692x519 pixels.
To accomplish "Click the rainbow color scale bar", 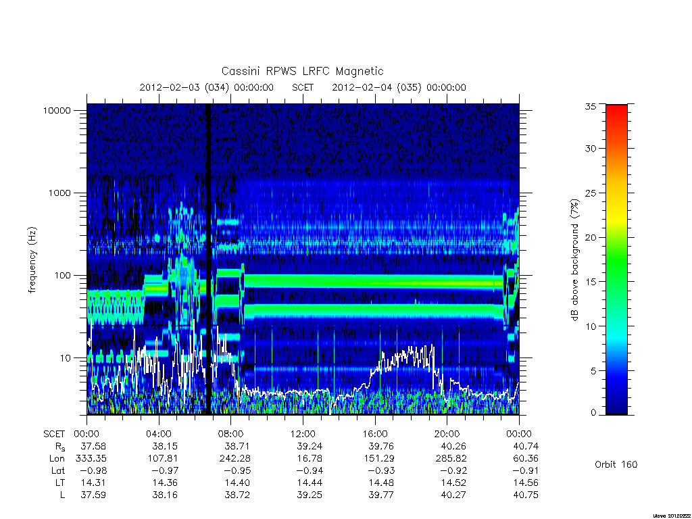I will [616, 259].
